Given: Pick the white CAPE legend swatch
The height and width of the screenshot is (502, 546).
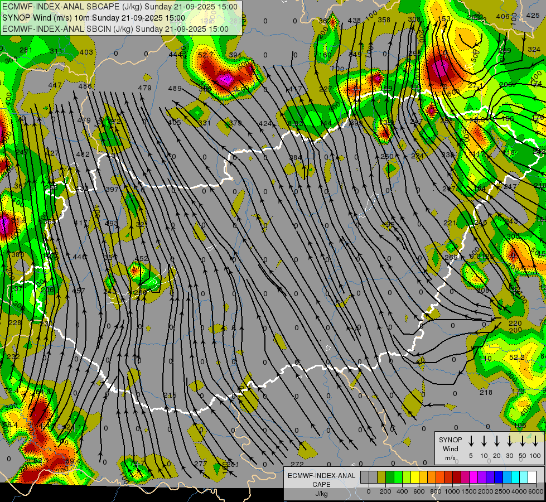Looking at the screenshot, I should 531,477.
